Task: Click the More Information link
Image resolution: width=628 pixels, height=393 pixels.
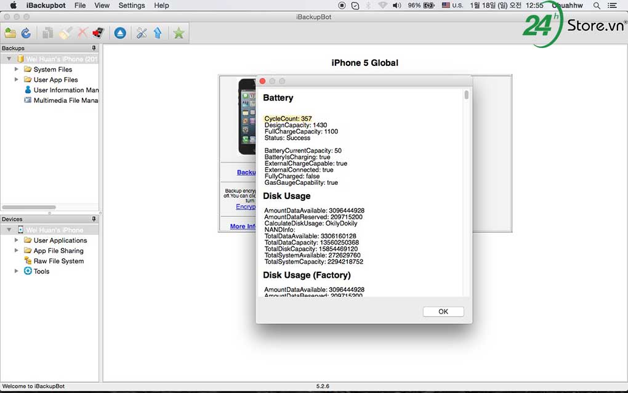Action: 243,226
